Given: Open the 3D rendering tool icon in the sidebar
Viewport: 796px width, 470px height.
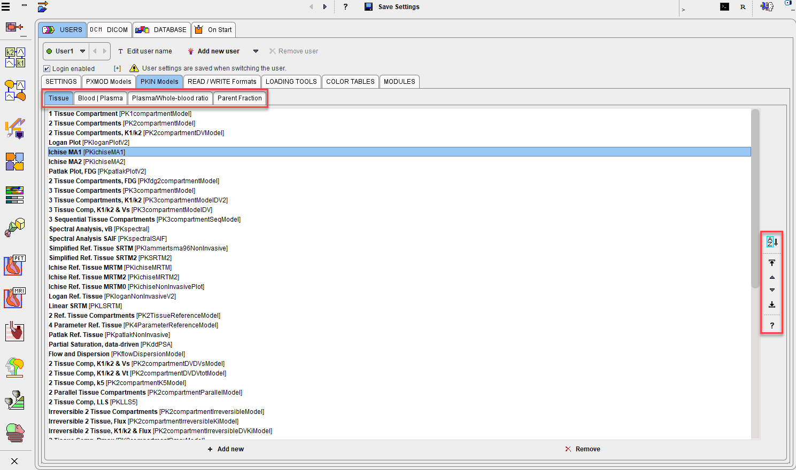Looking at the screenshot, I should click(x=15, y=227).
